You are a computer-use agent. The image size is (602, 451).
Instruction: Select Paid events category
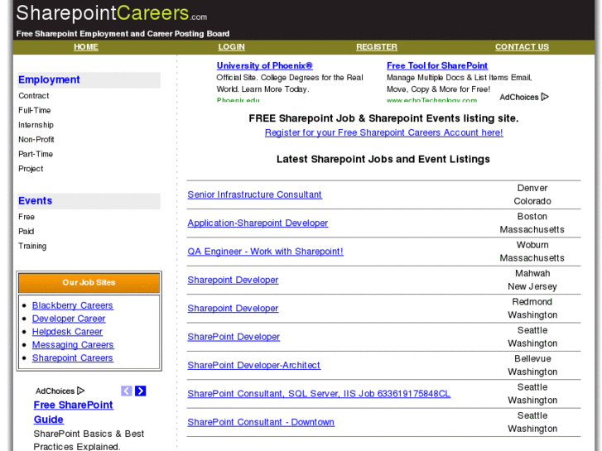[x=26, y=232]
